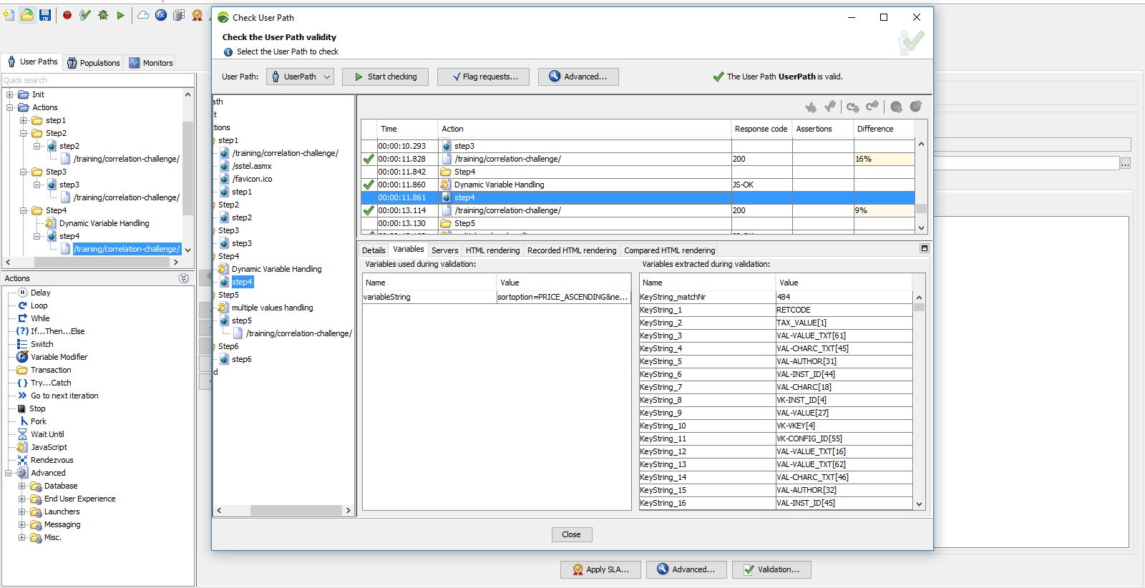The width and height of the screenshot is (1145, 588).
Task: Select the Delay action icon
Action: pyautogui.click(x=22, y=293)
